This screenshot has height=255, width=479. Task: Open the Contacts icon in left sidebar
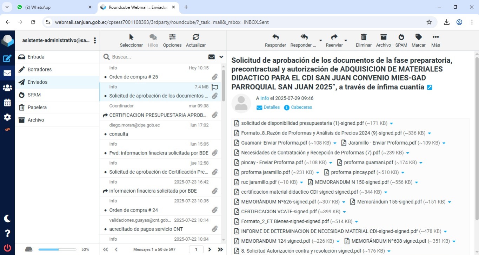pos(7,88)
